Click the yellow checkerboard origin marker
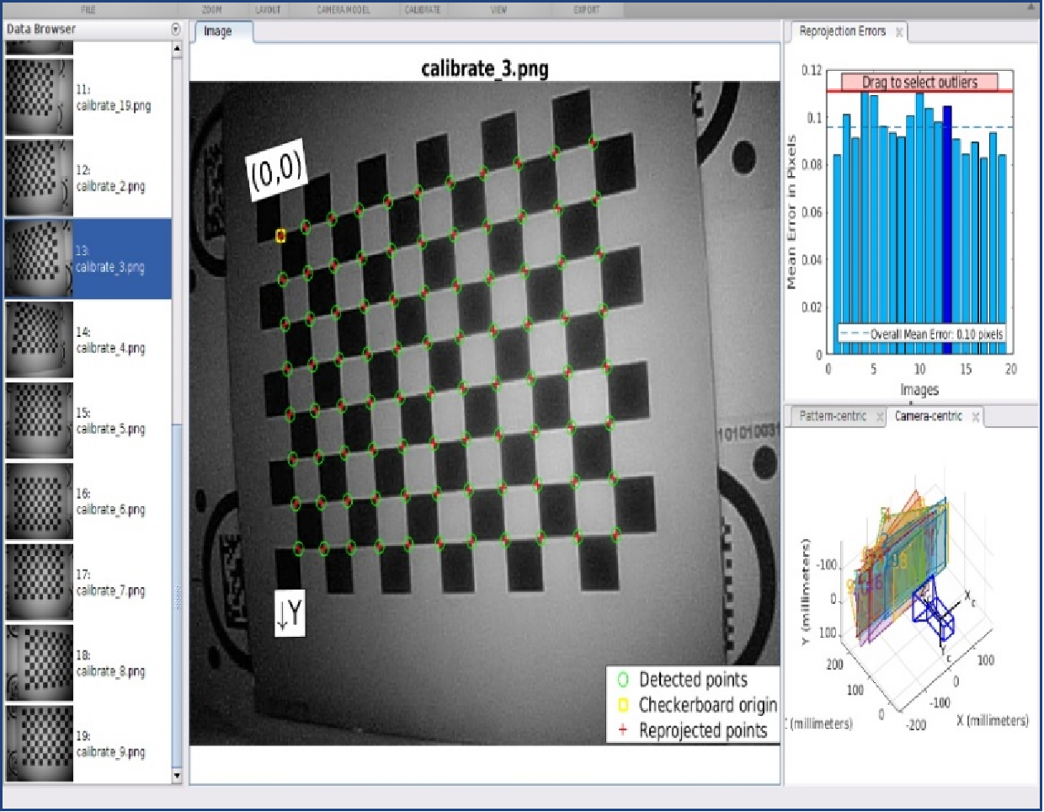The image size is (1044, 812). [x=281, y=236]
